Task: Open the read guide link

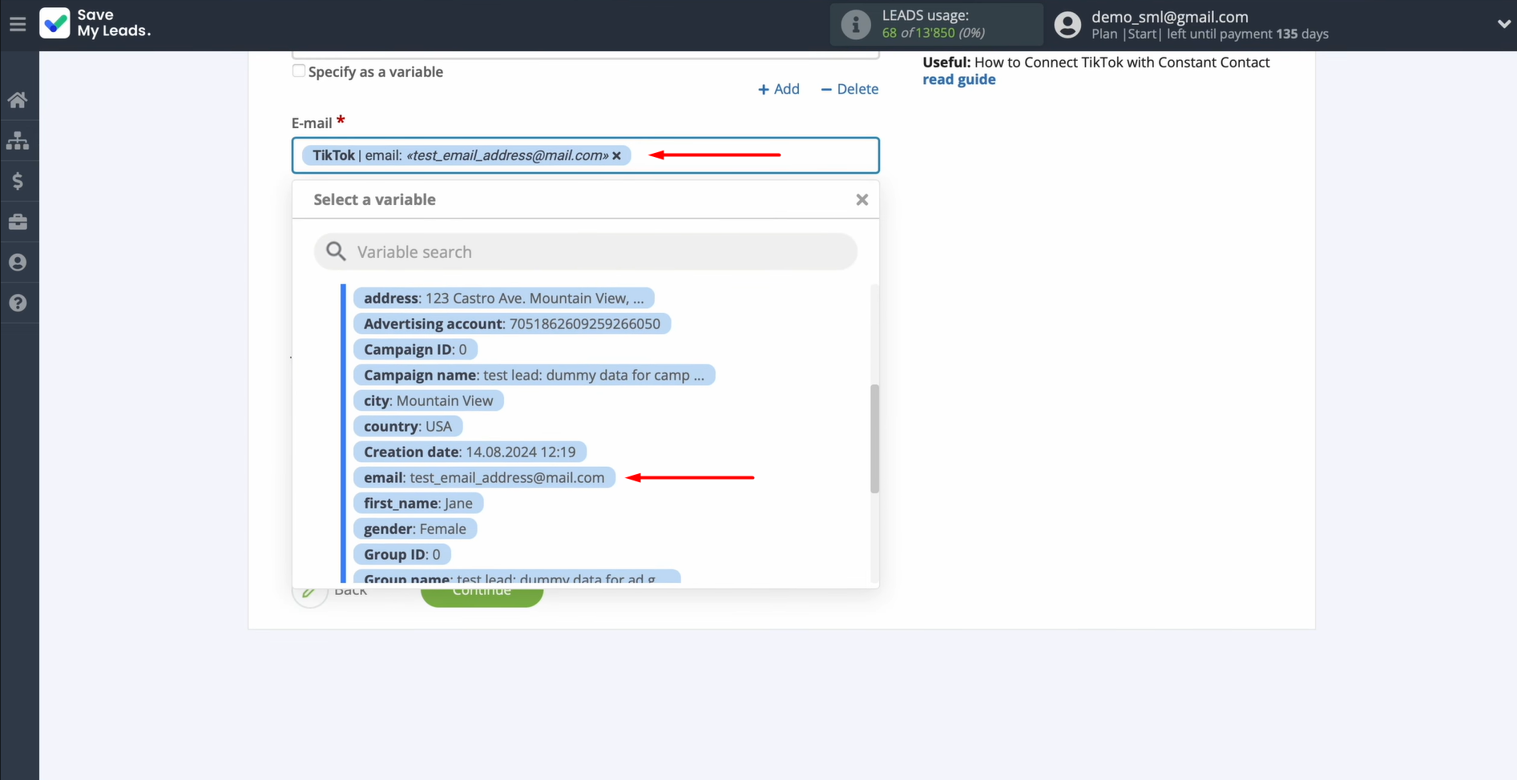Action: coord(958,79)
